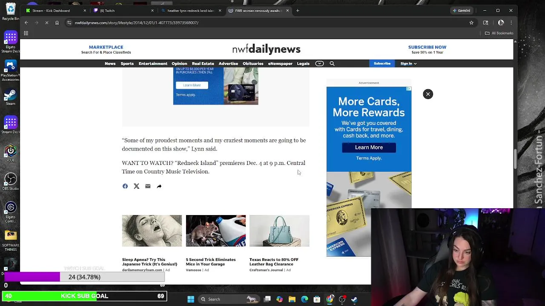Click the blue Subscribe button
Image resolution: width=545 pixels, height=306 pixels.
tap(382, 63)
